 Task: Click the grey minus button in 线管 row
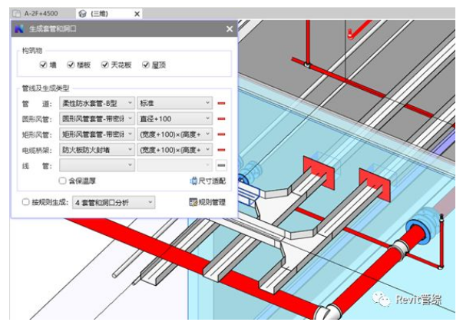coord(221,165)
